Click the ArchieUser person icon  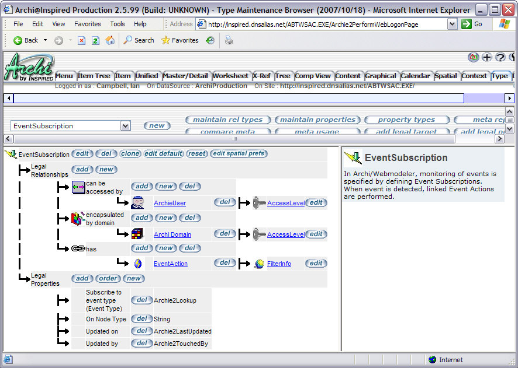(138, 203)
